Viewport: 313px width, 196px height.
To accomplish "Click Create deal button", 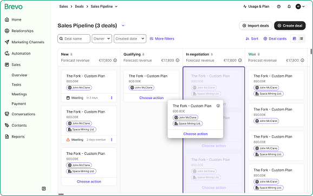I will (x=290, y=26).
